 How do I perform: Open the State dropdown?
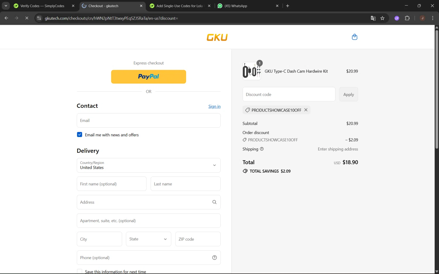(x=148, y=239)
